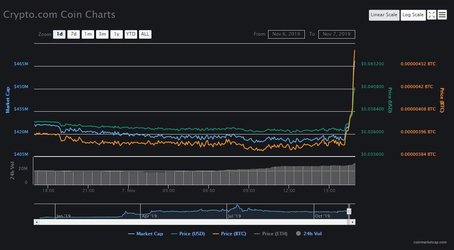
Task: Select the 1d zoom range
Action: pos(59,34)
